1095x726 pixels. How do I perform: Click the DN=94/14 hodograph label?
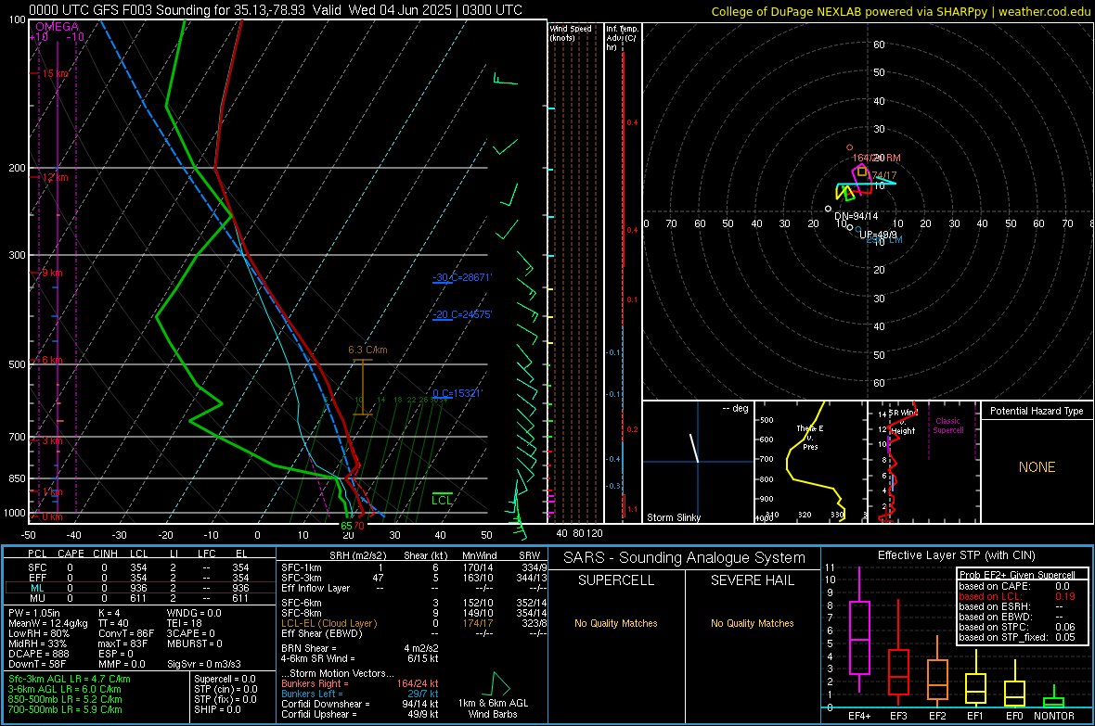(857, 216)
